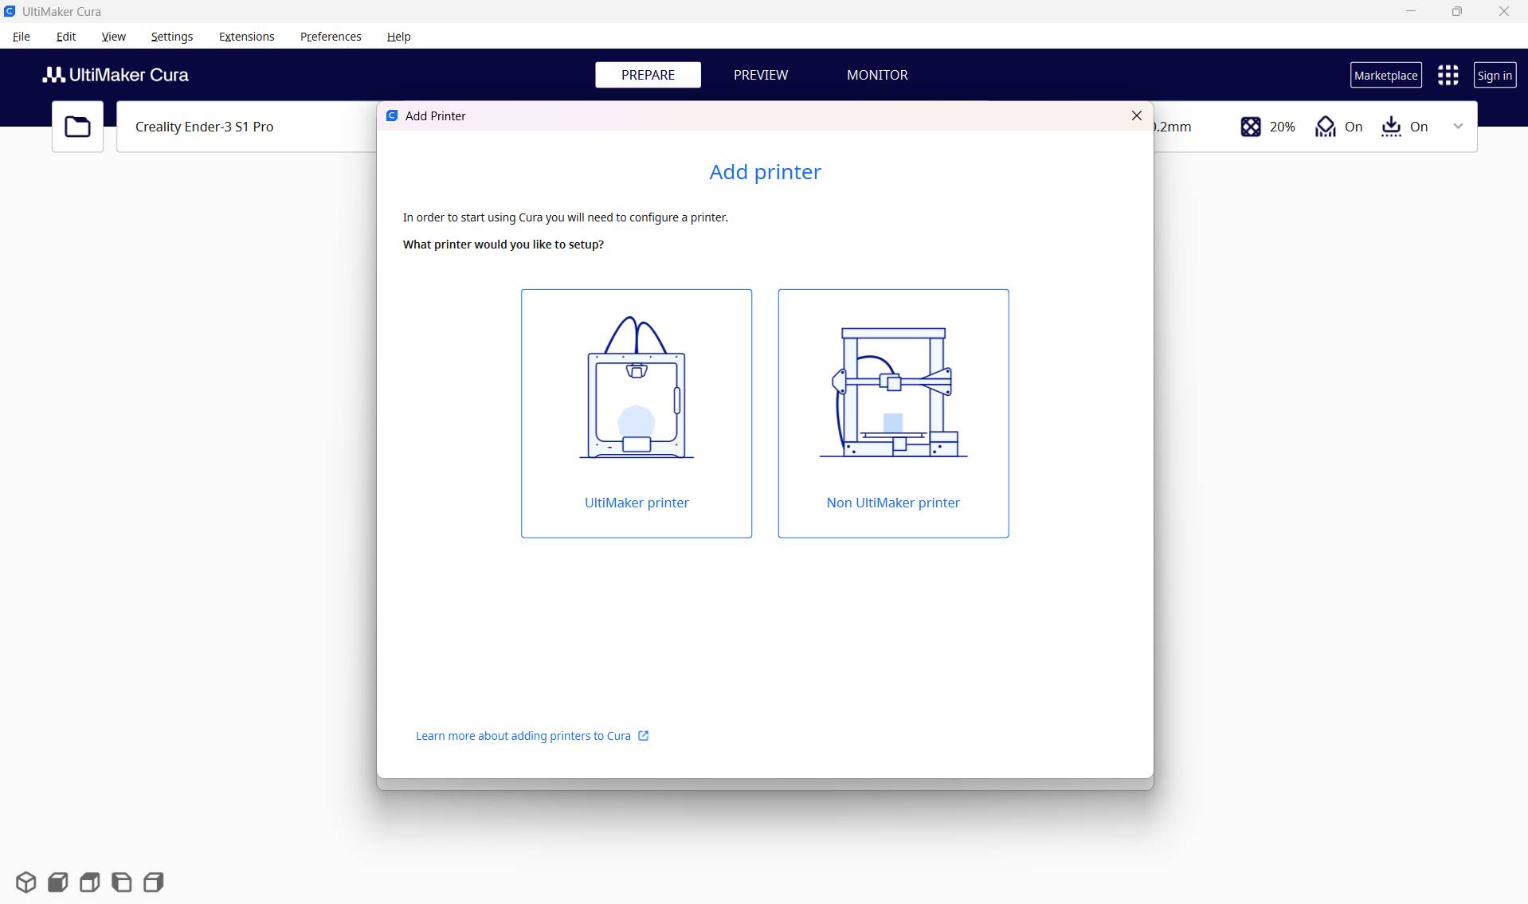Click the 20% infill value
Screen dimensions: 1528x904
click(x=1282, y=127)
